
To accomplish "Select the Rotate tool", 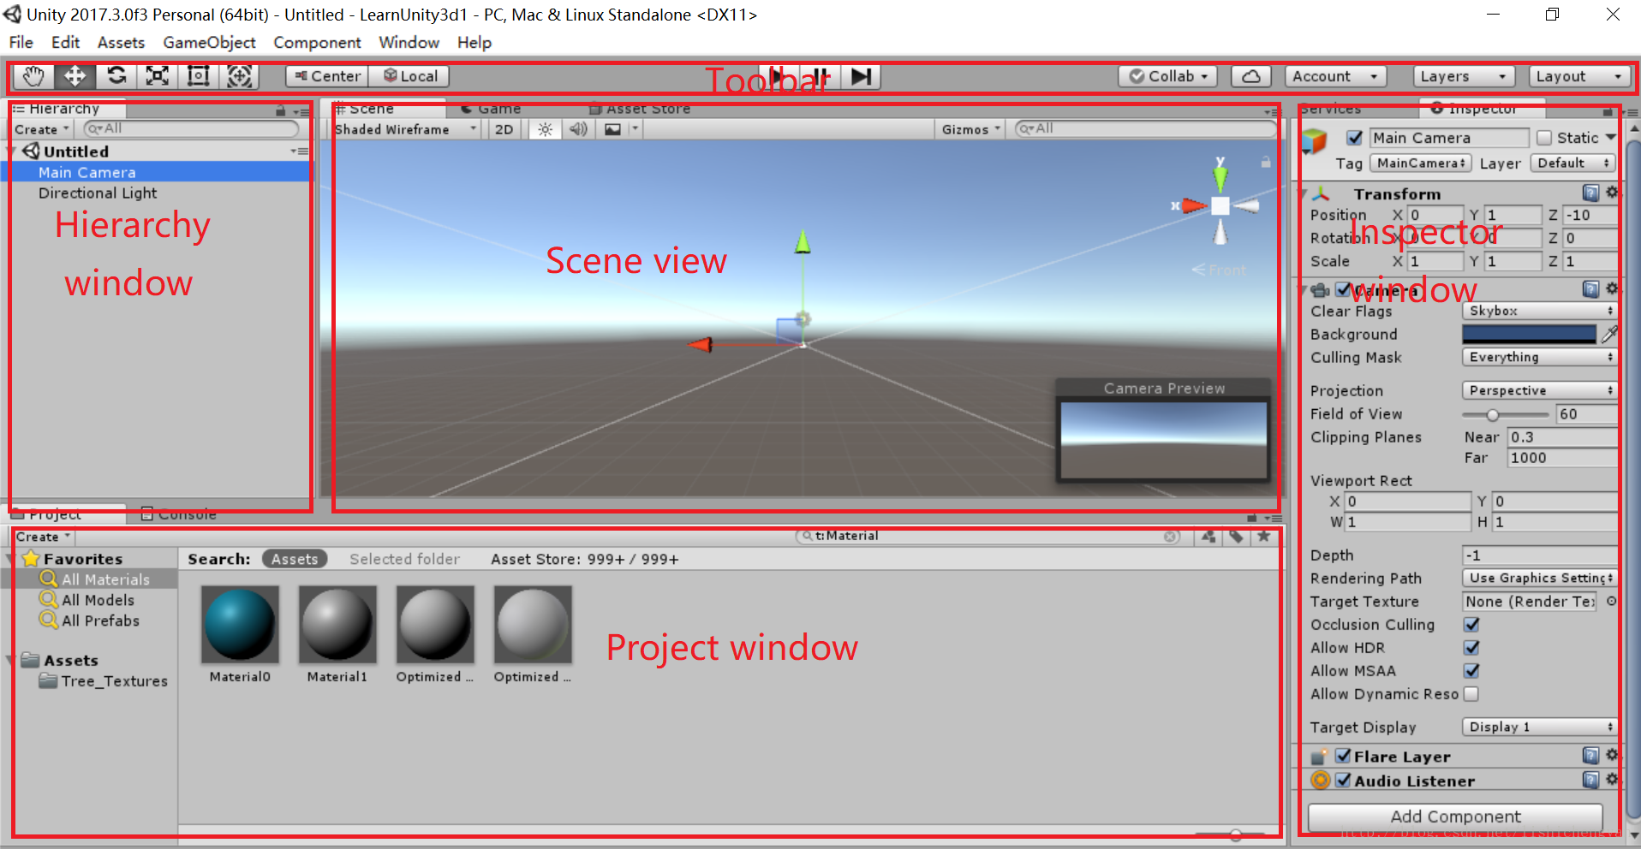I will coord(116,76).
